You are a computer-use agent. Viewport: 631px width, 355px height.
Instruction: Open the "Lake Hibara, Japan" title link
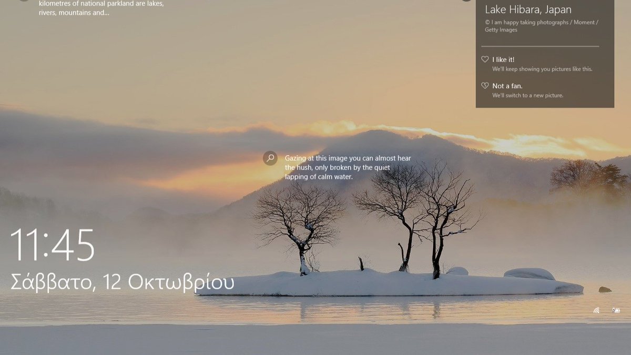coord(527,9)
